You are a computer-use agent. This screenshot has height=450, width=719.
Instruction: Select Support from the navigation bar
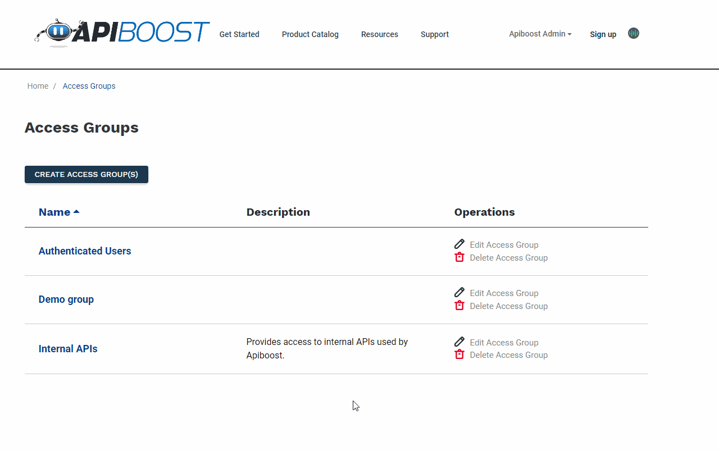434,34
